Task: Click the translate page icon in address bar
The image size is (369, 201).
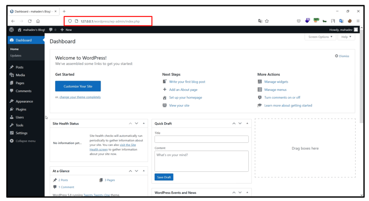Action: pos(260,21)
